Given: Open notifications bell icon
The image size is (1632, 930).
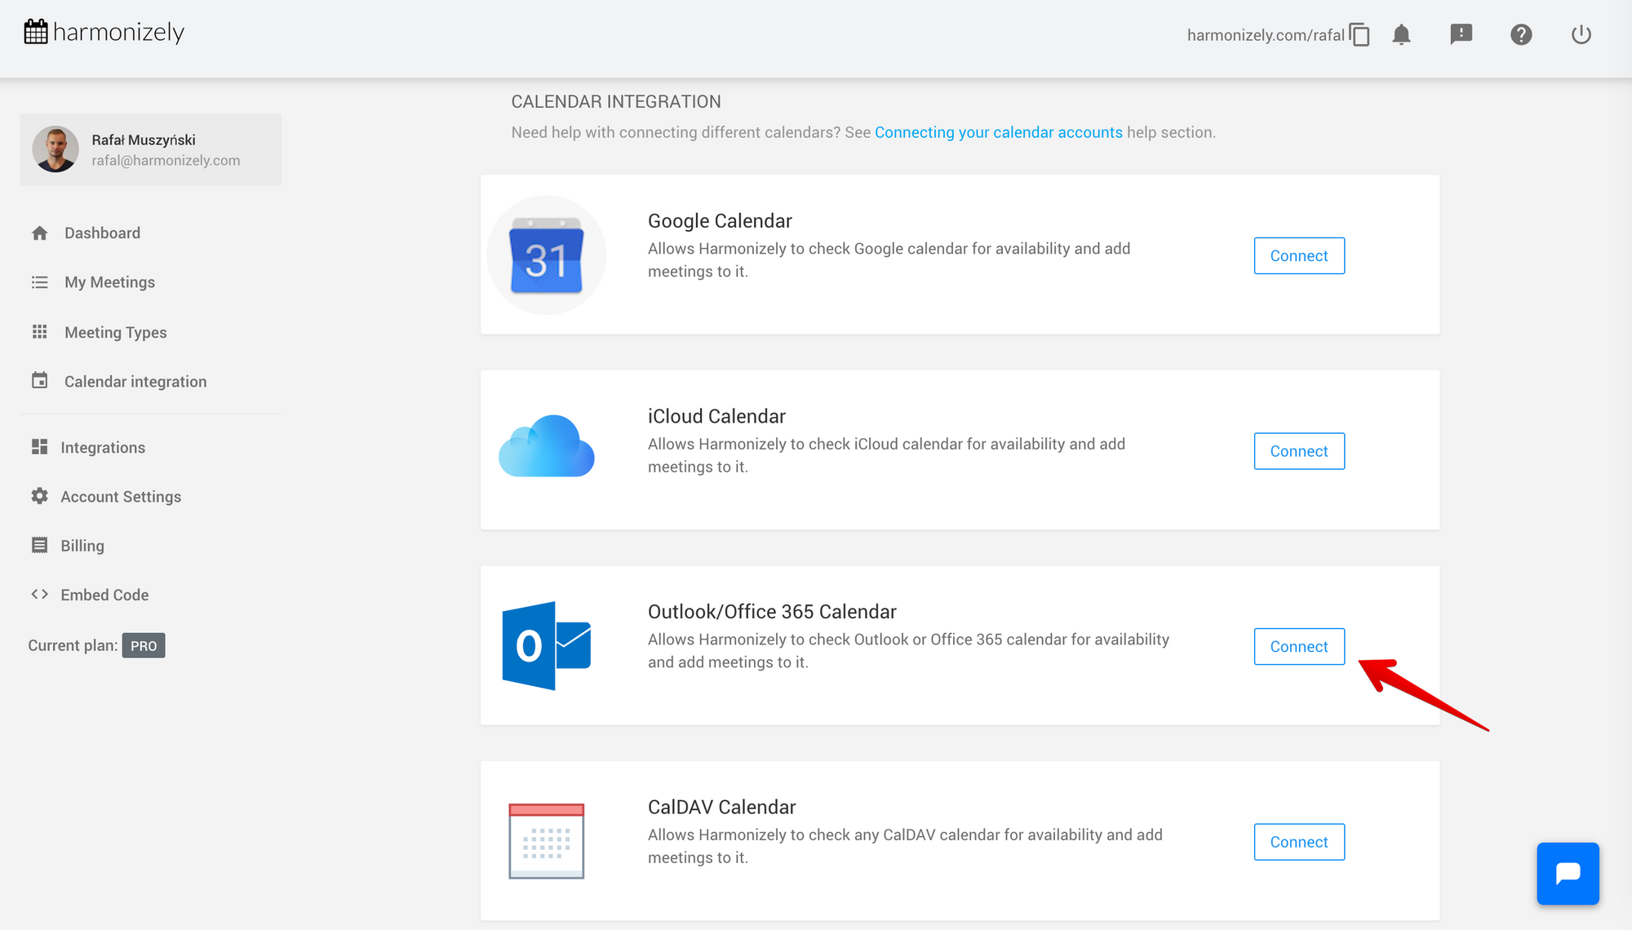Looking at the screenshot, I should pyautogui.click(x=1401, y=35).
